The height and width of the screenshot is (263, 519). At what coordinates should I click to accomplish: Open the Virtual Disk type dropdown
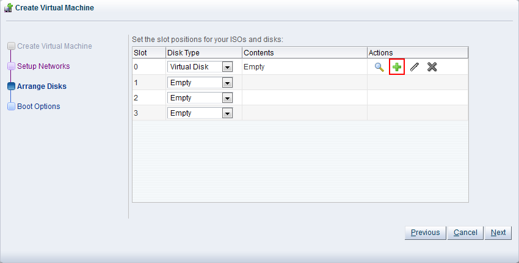pos(228,67)
